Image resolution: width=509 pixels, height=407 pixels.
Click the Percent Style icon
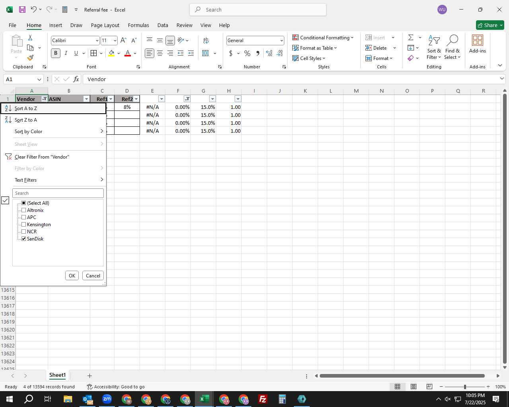(x=247, y=53)
